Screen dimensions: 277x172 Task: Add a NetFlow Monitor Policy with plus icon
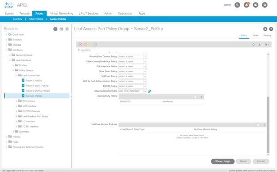coord(264,125)
